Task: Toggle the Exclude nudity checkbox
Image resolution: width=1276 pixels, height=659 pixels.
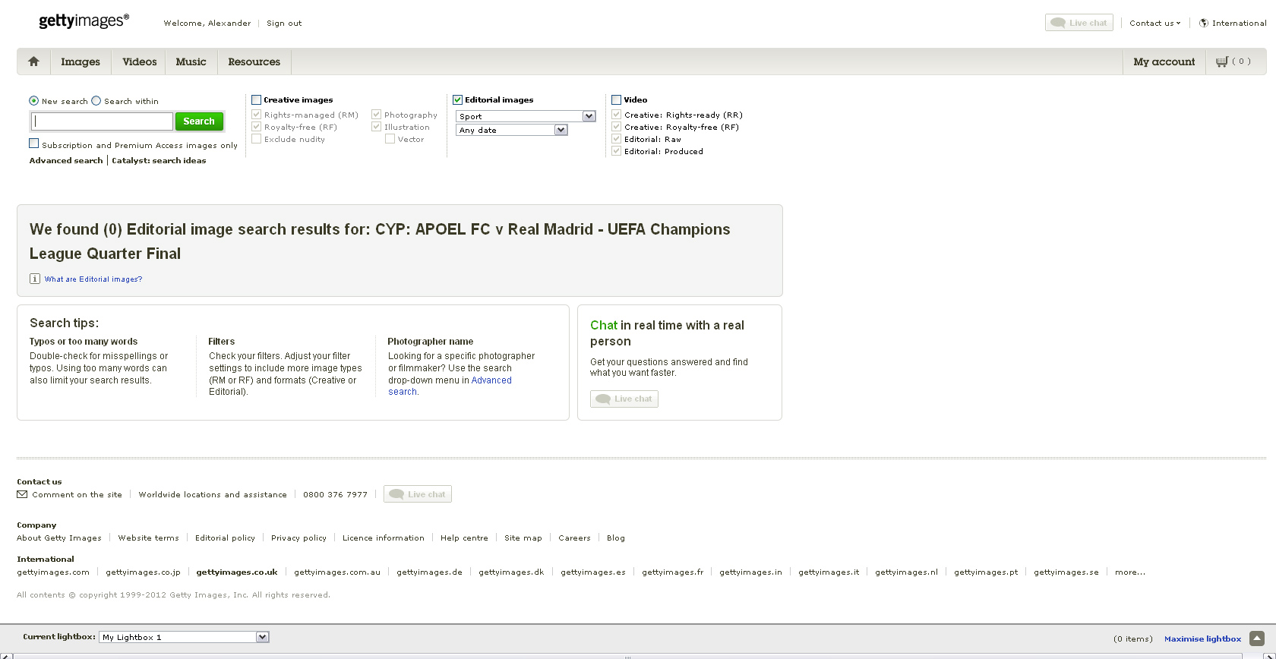Action: coord(257,138)
